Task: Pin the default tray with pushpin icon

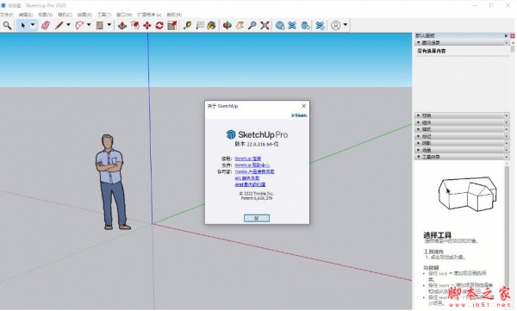Action: pyautogui.click(x=506, y=35)
